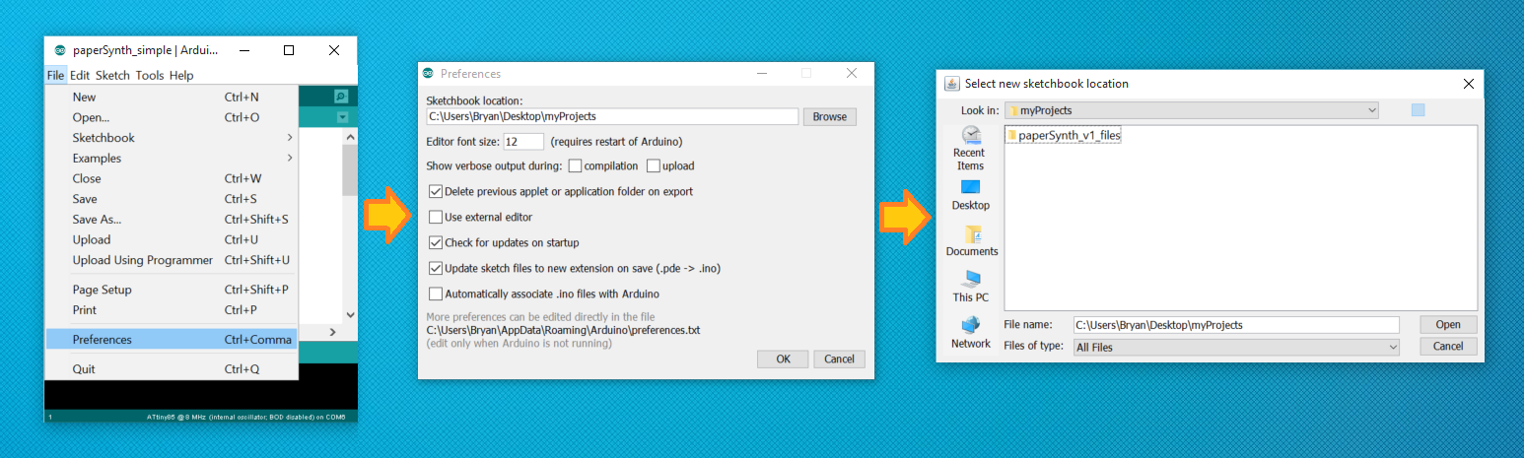Check Automatically associate .ino files with Arduino
The width and height of the screenshot is (1524, 458).
[436, 294]
